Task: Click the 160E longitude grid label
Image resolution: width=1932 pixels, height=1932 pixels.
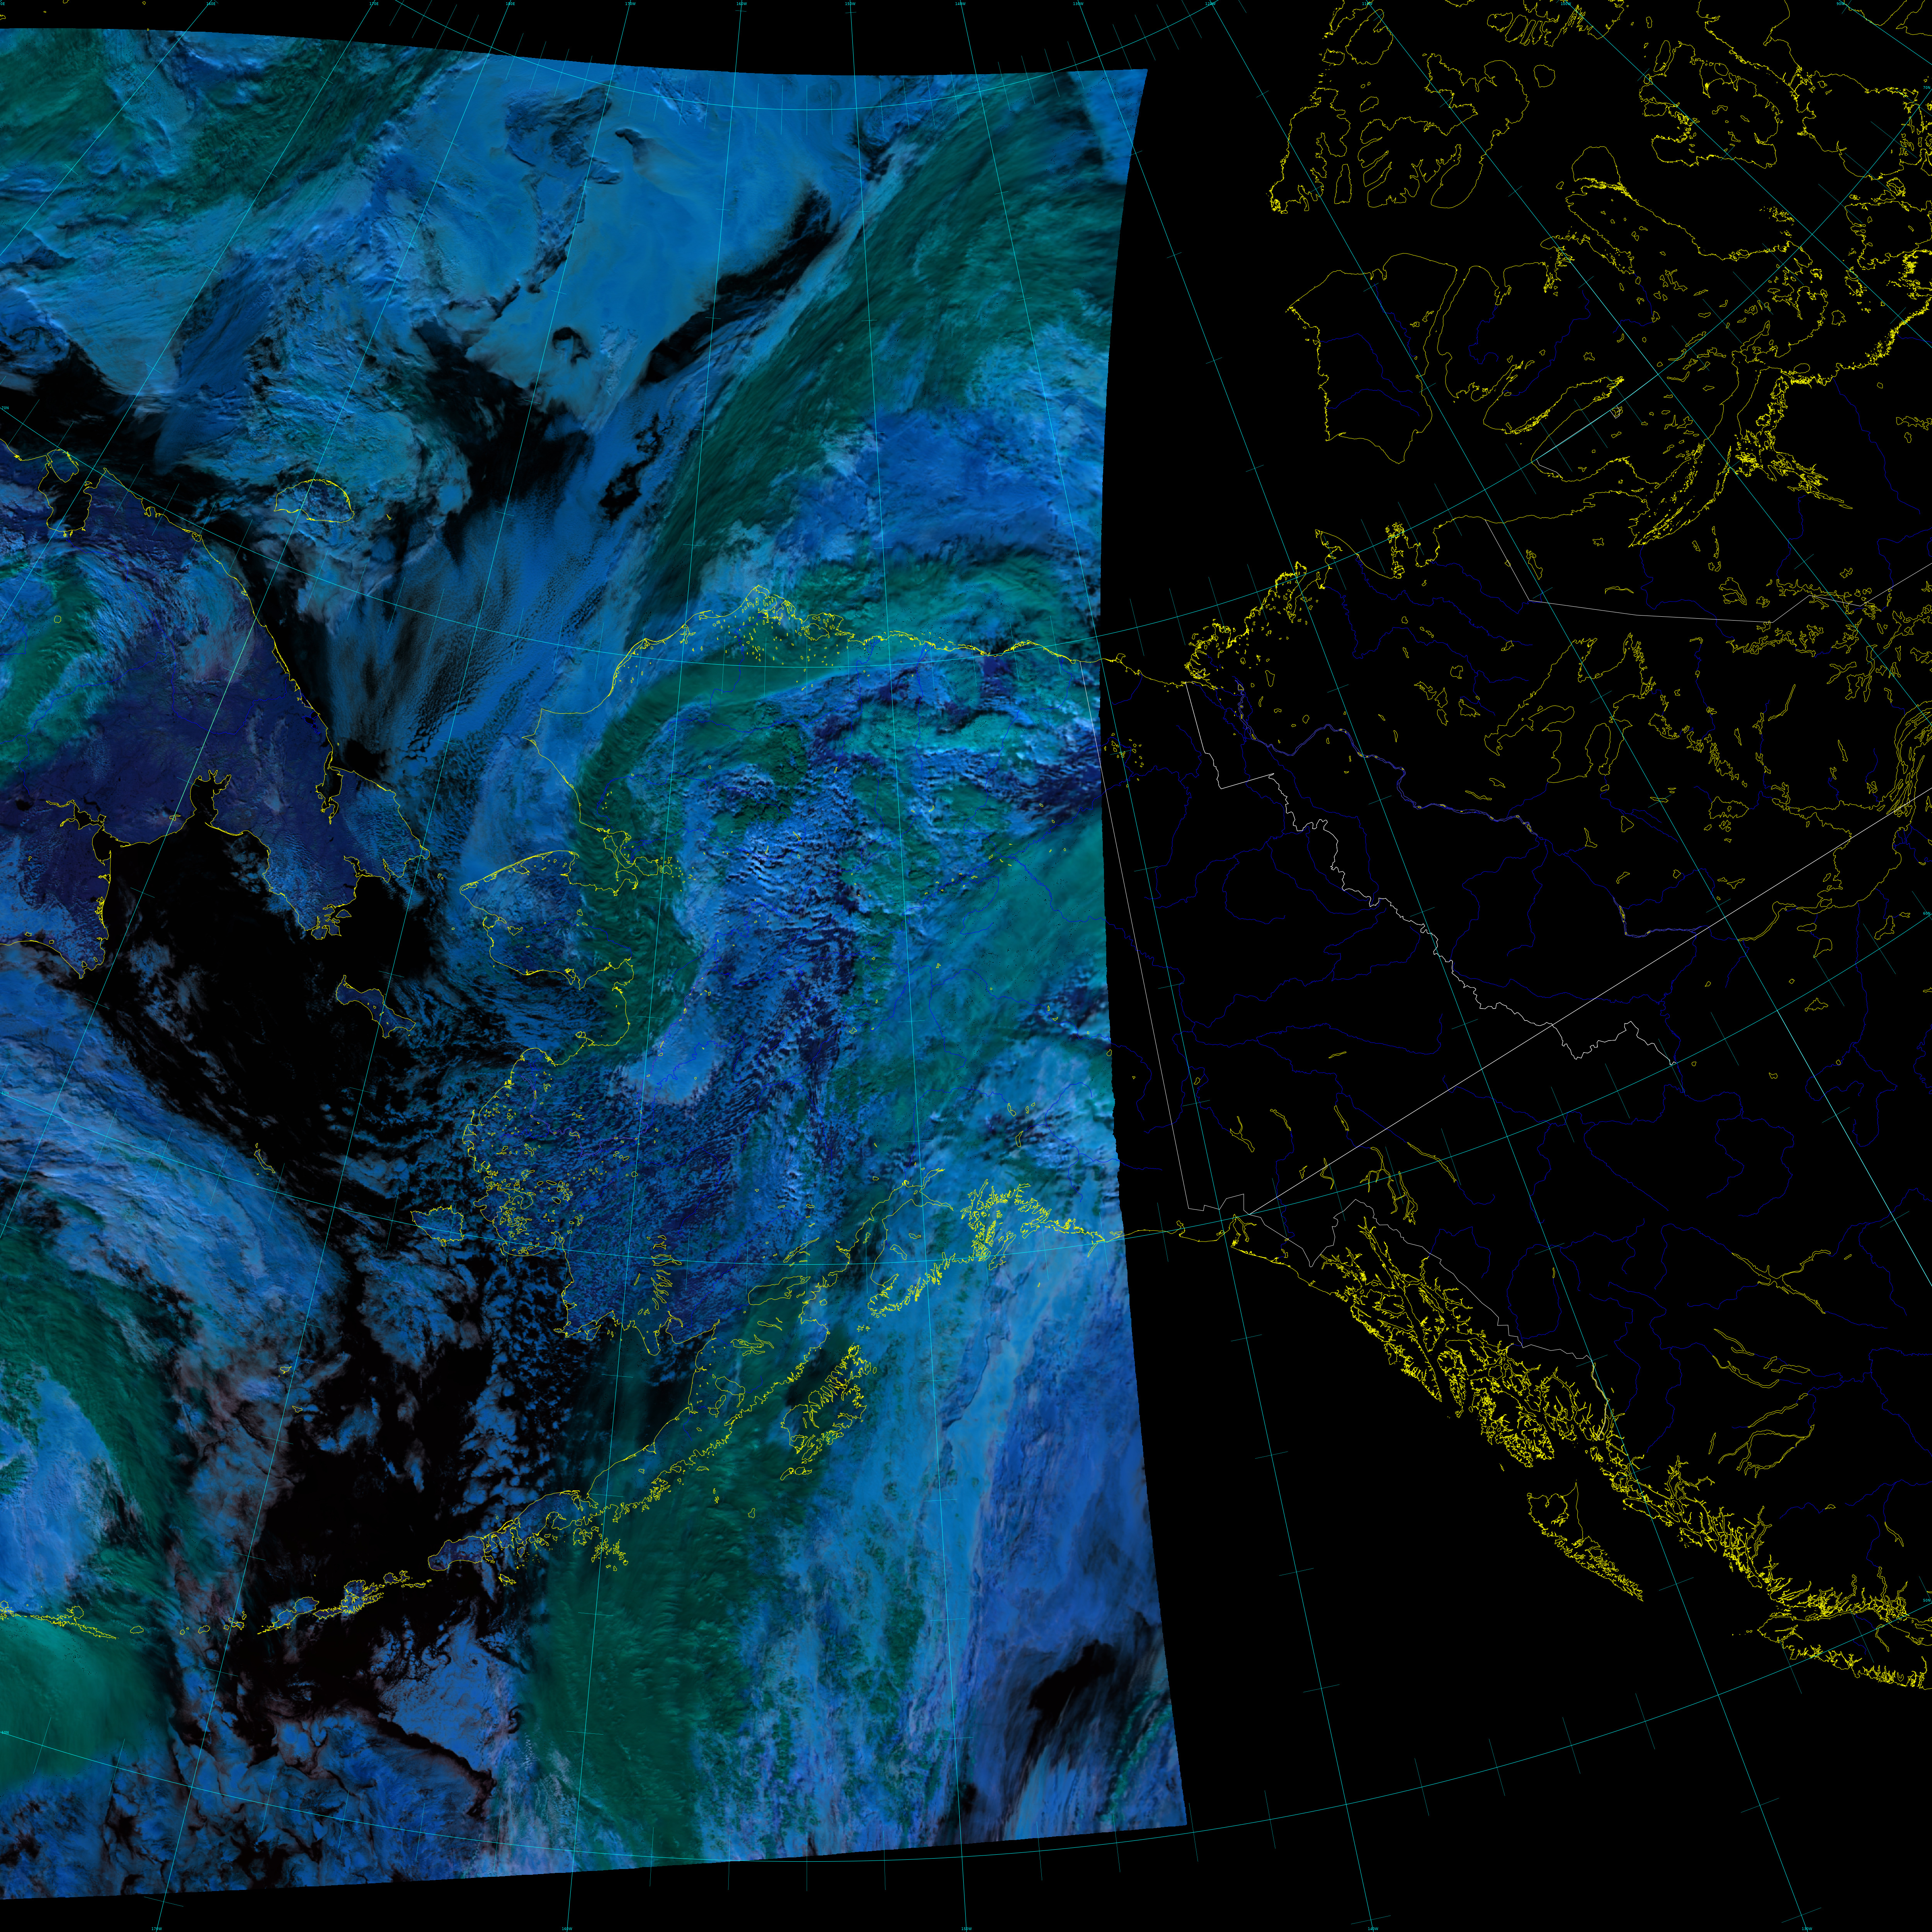Action: point(211,4)
